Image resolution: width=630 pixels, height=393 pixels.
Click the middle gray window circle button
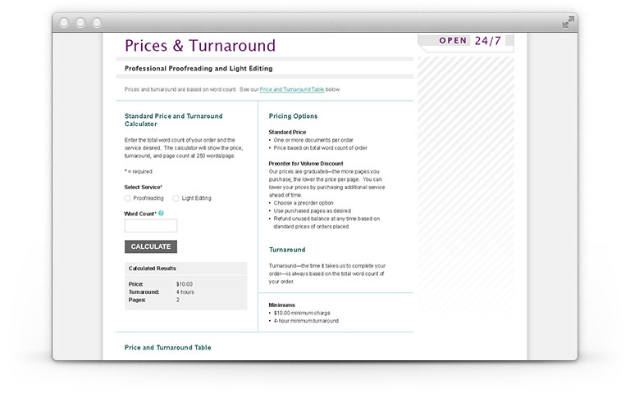[x=80, y=22]
